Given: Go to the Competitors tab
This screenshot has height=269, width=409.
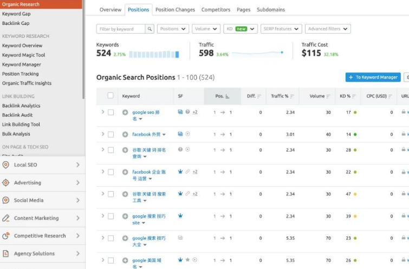Looking at the screenshot, I should [x=216, y=10].
